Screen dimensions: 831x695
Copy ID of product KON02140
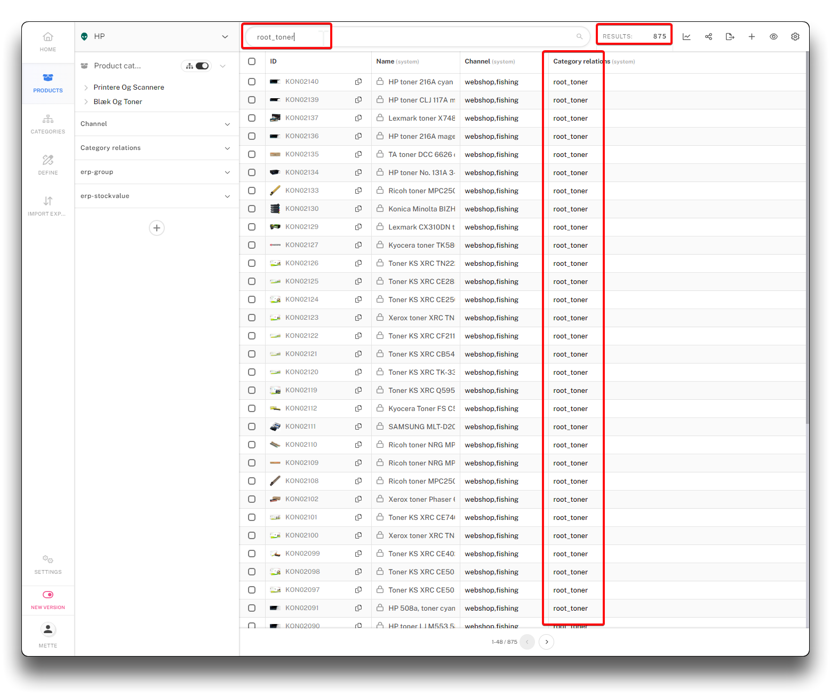tap(358, 82)
